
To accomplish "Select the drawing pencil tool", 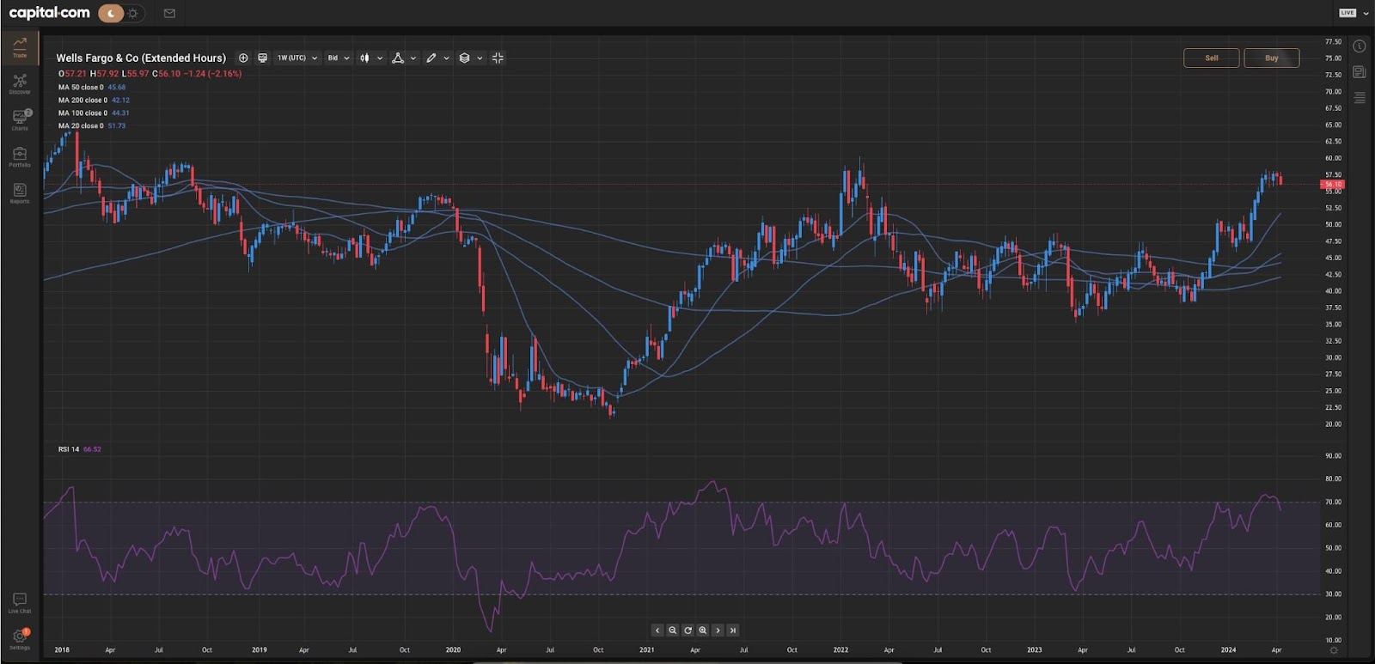I will click(431, 58).
